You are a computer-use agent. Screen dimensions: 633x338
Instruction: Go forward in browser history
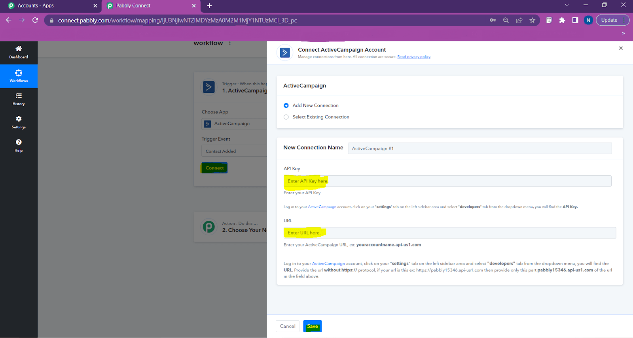click(22, 20)
